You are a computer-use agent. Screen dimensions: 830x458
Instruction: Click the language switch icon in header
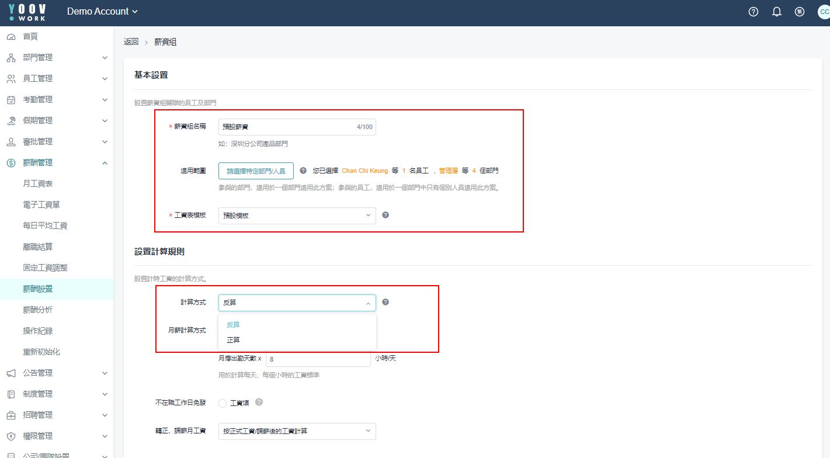(x=800, y=12)
